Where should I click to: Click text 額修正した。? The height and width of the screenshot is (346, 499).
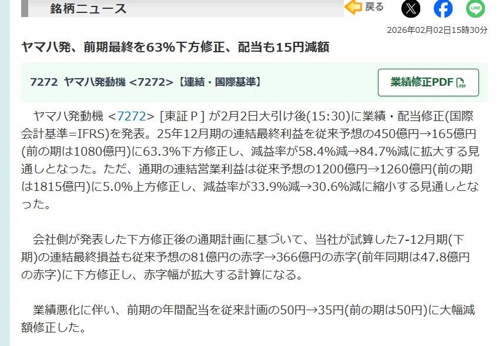(x=54, y=327)
